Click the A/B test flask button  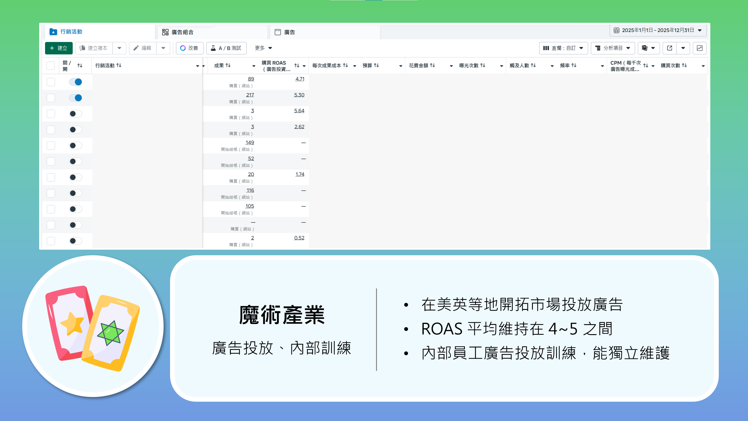click(226, 48)
